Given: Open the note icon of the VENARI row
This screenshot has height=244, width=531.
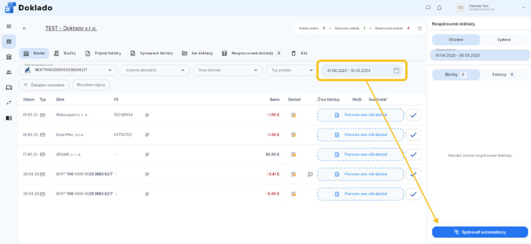Looking at the screenshot, I should click(x=147, y=155).
